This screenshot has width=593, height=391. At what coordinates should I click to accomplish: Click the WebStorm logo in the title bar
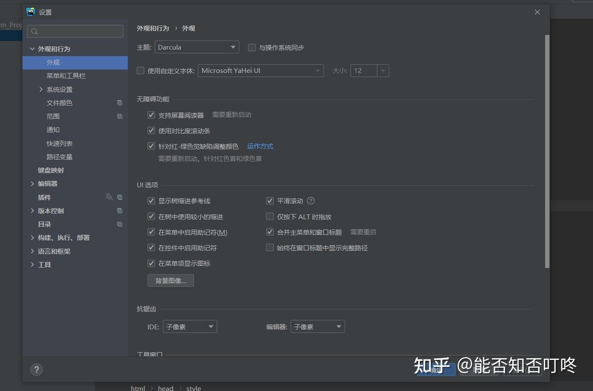tap(31, 12)
